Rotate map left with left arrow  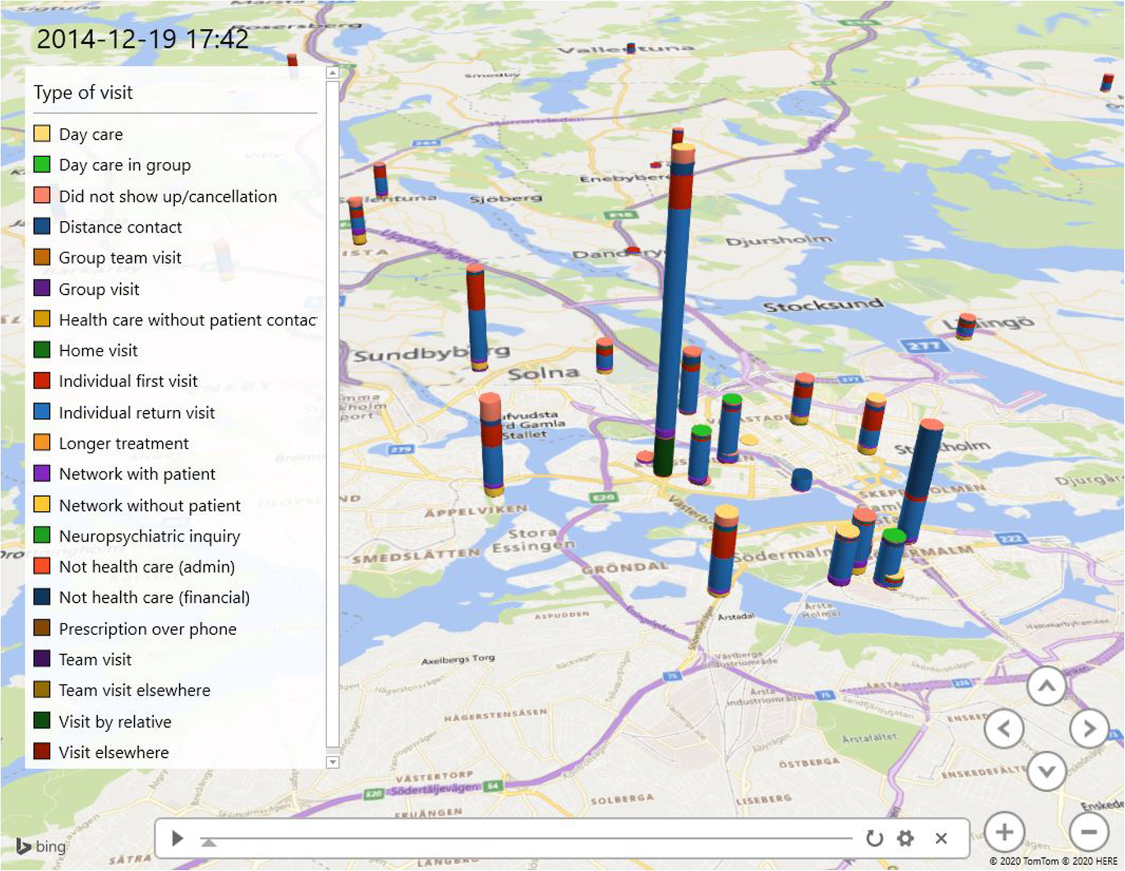1004,729
